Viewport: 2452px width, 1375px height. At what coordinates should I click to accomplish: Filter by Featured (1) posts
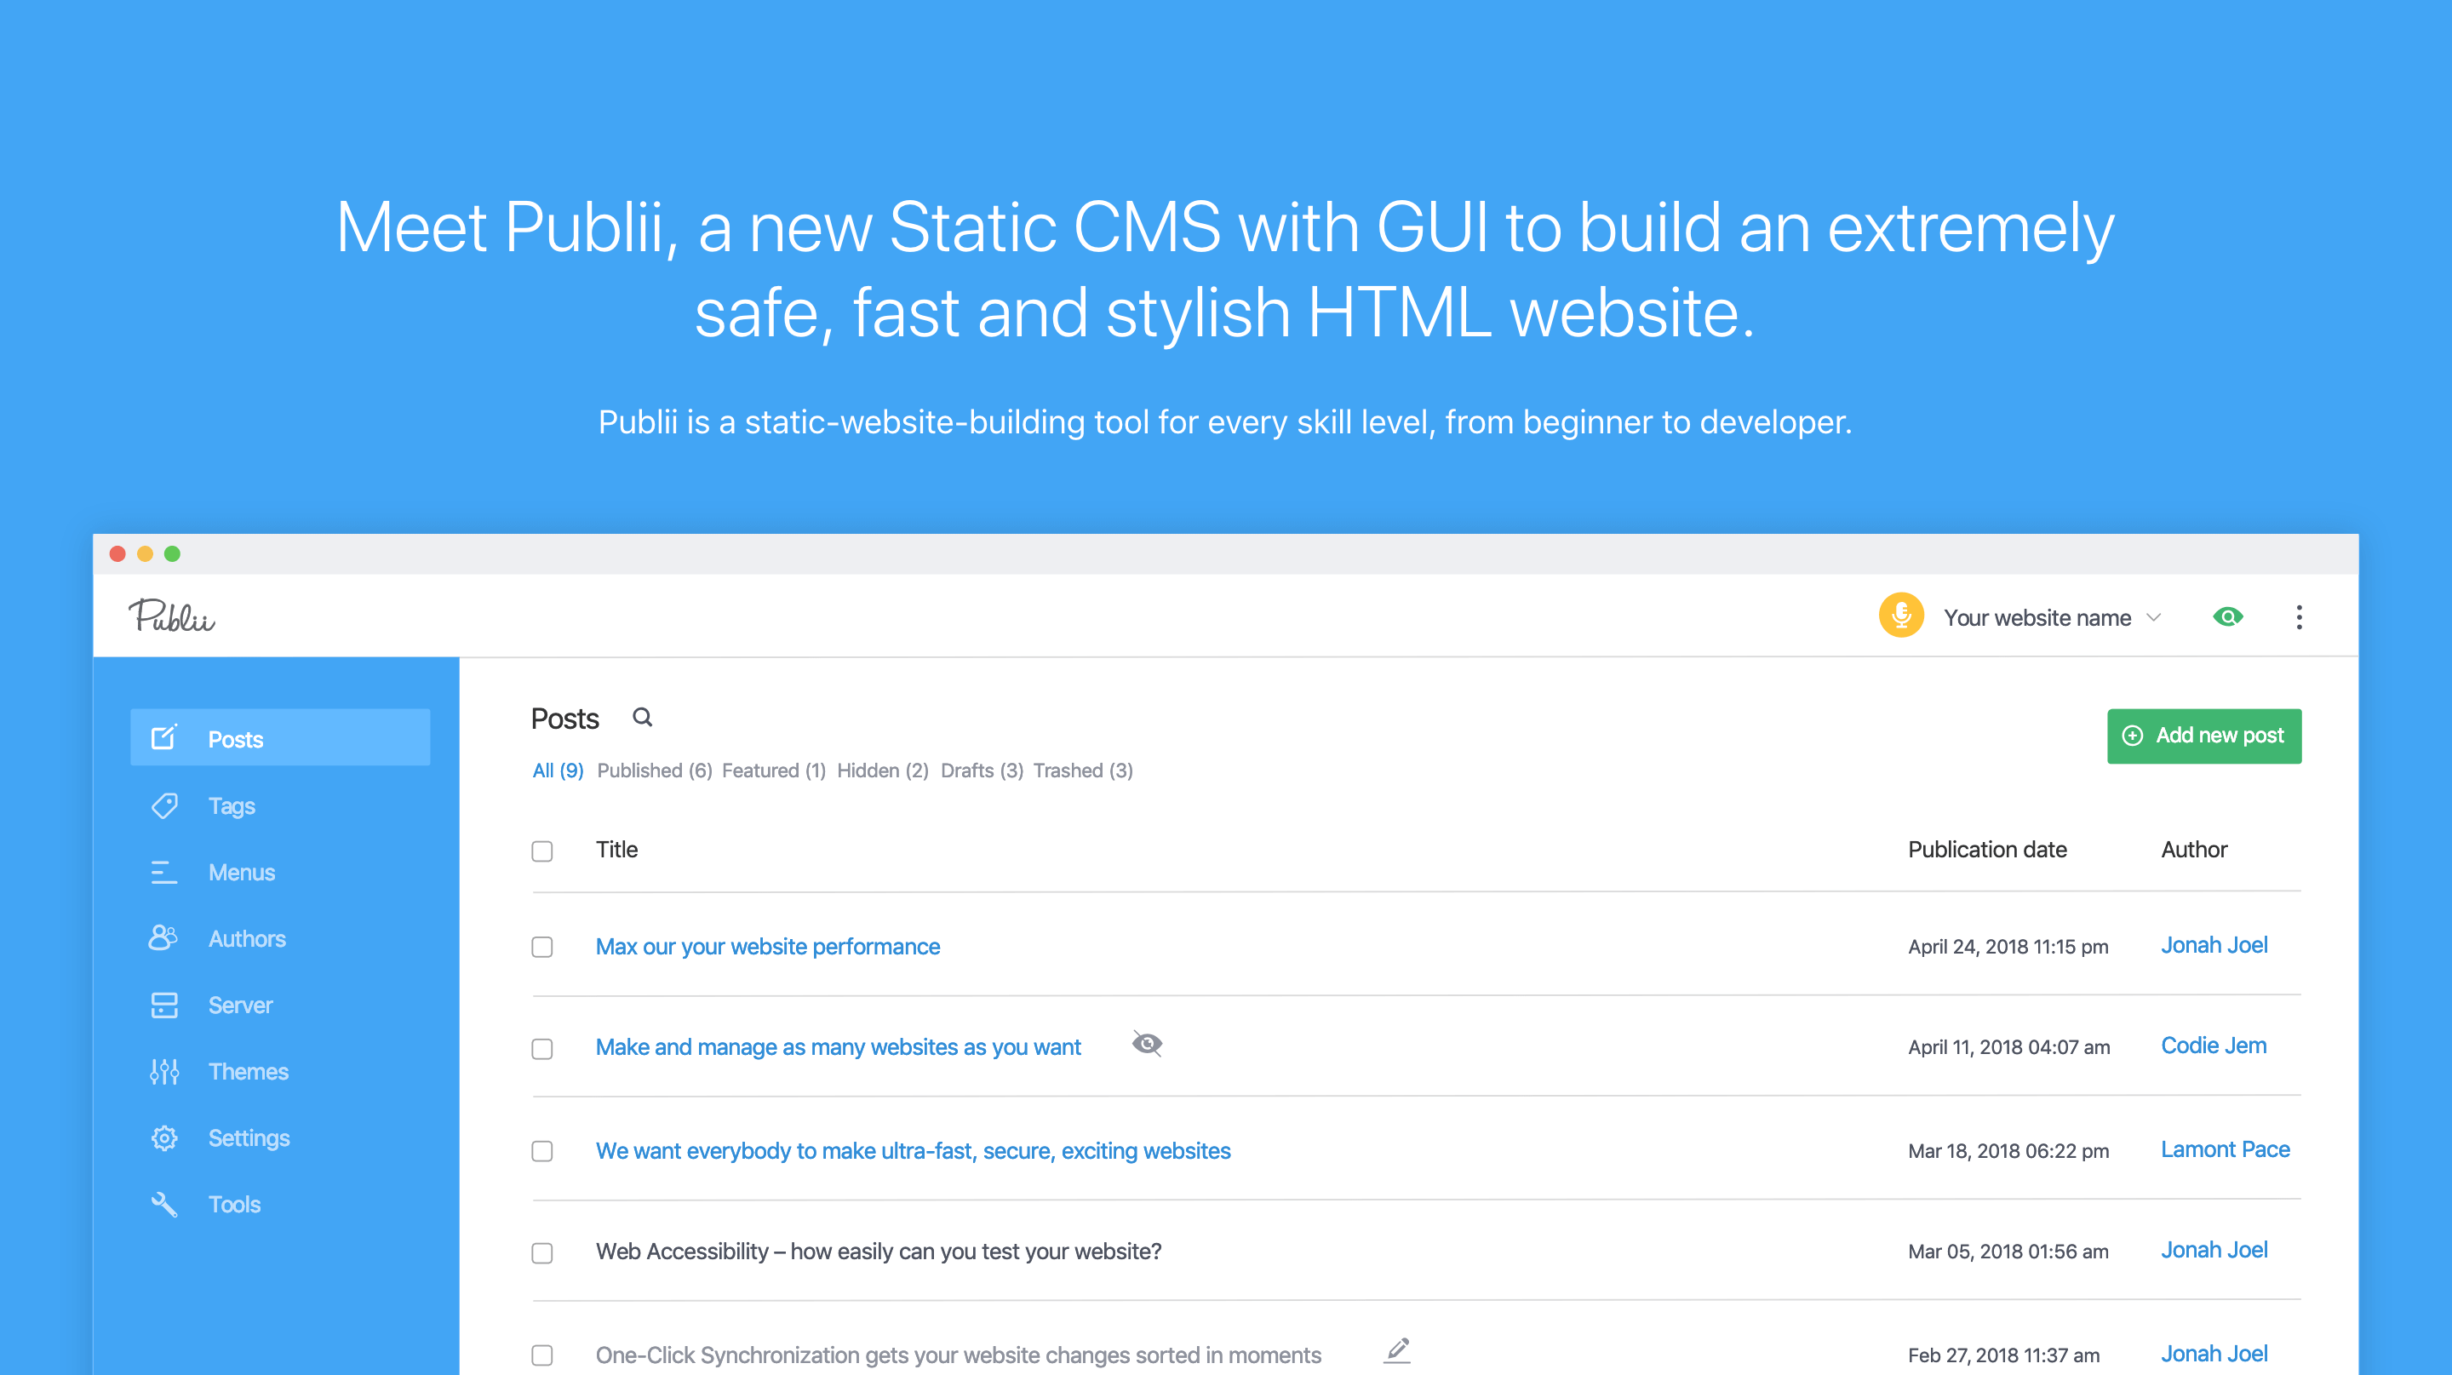tap(774, 770)
